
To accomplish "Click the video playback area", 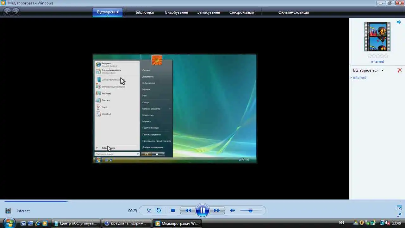I will pos(175,109).
